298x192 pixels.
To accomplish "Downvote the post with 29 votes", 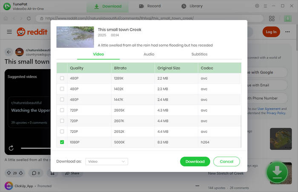I will [21, 173].
